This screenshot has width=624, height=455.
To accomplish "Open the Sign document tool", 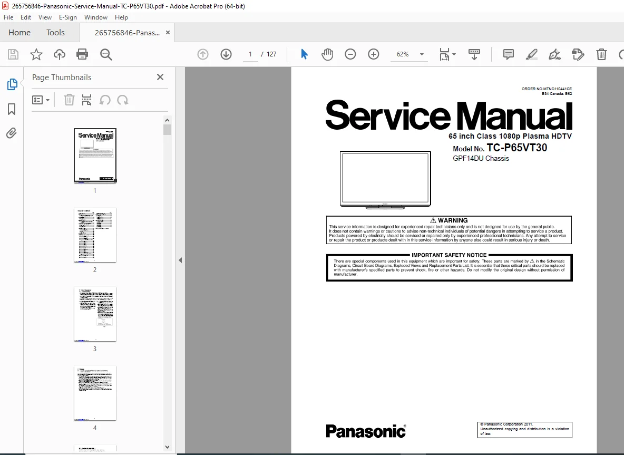I will tap(555, 54).
